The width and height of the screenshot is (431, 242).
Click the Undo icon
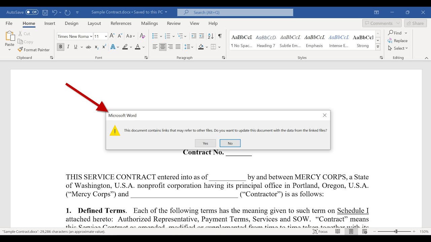coord(54,12)
